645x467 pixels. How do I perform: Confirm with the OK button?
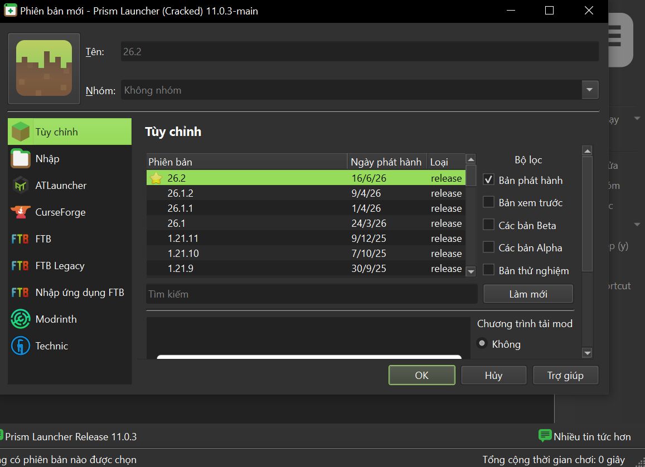[421, 375]
